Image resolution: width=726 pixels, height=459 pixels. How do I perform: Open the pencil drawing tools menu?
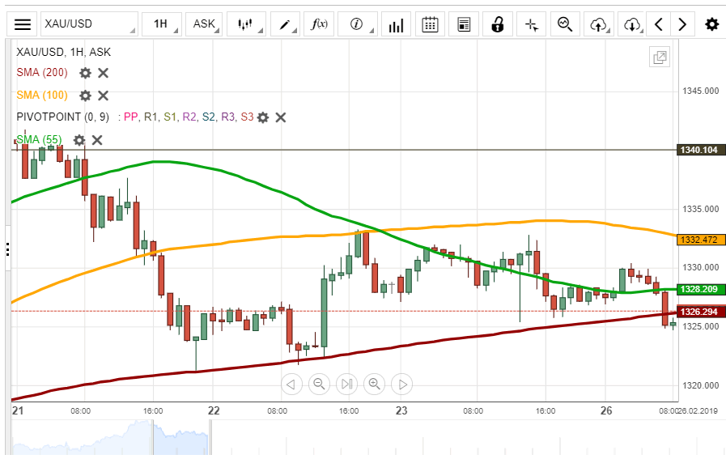(x=285, y=24)
